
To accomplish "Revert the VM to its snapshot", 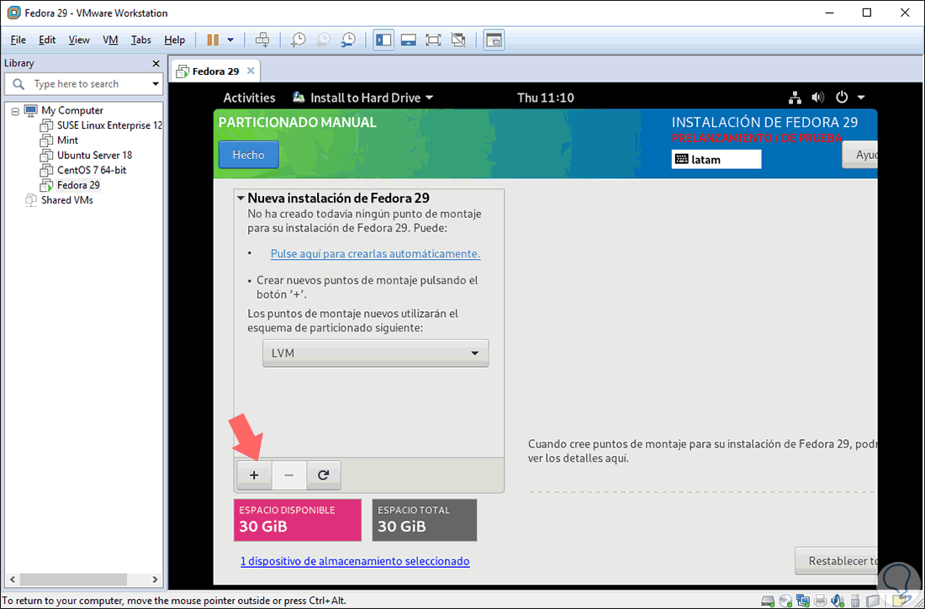I will pyautogui.click(x=324, y=40).
